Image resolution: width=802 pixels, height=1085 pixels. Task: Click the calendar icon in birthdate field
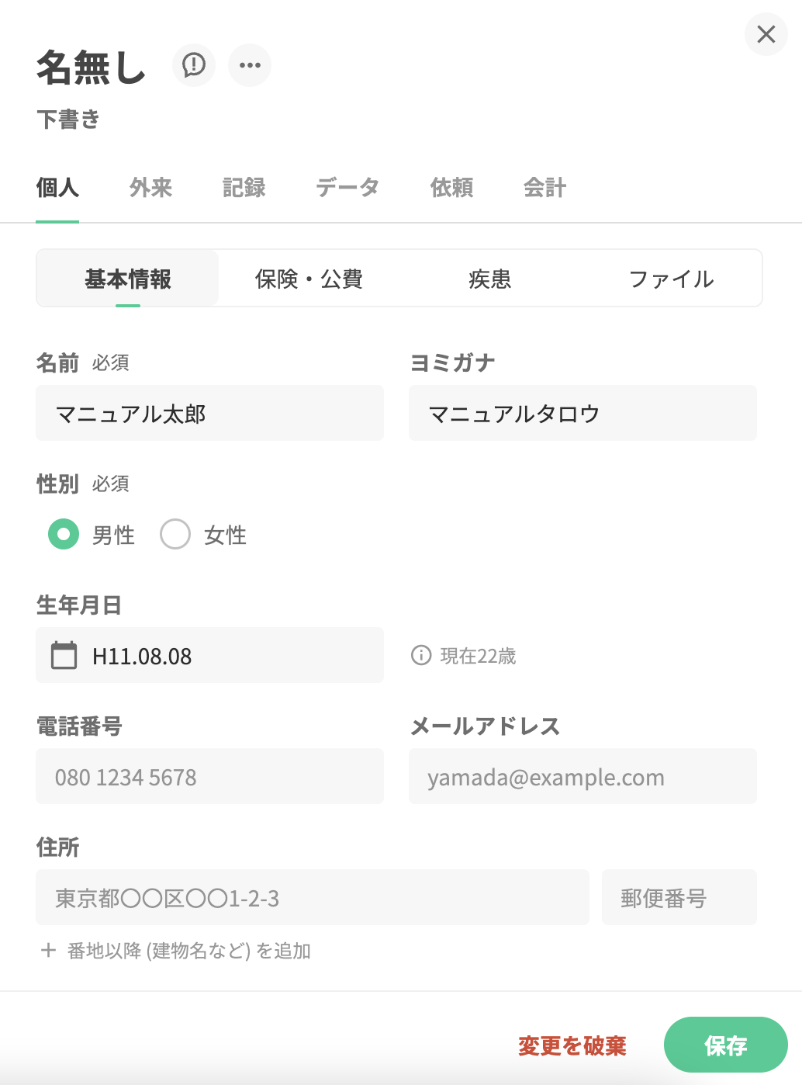click(64, 655)
